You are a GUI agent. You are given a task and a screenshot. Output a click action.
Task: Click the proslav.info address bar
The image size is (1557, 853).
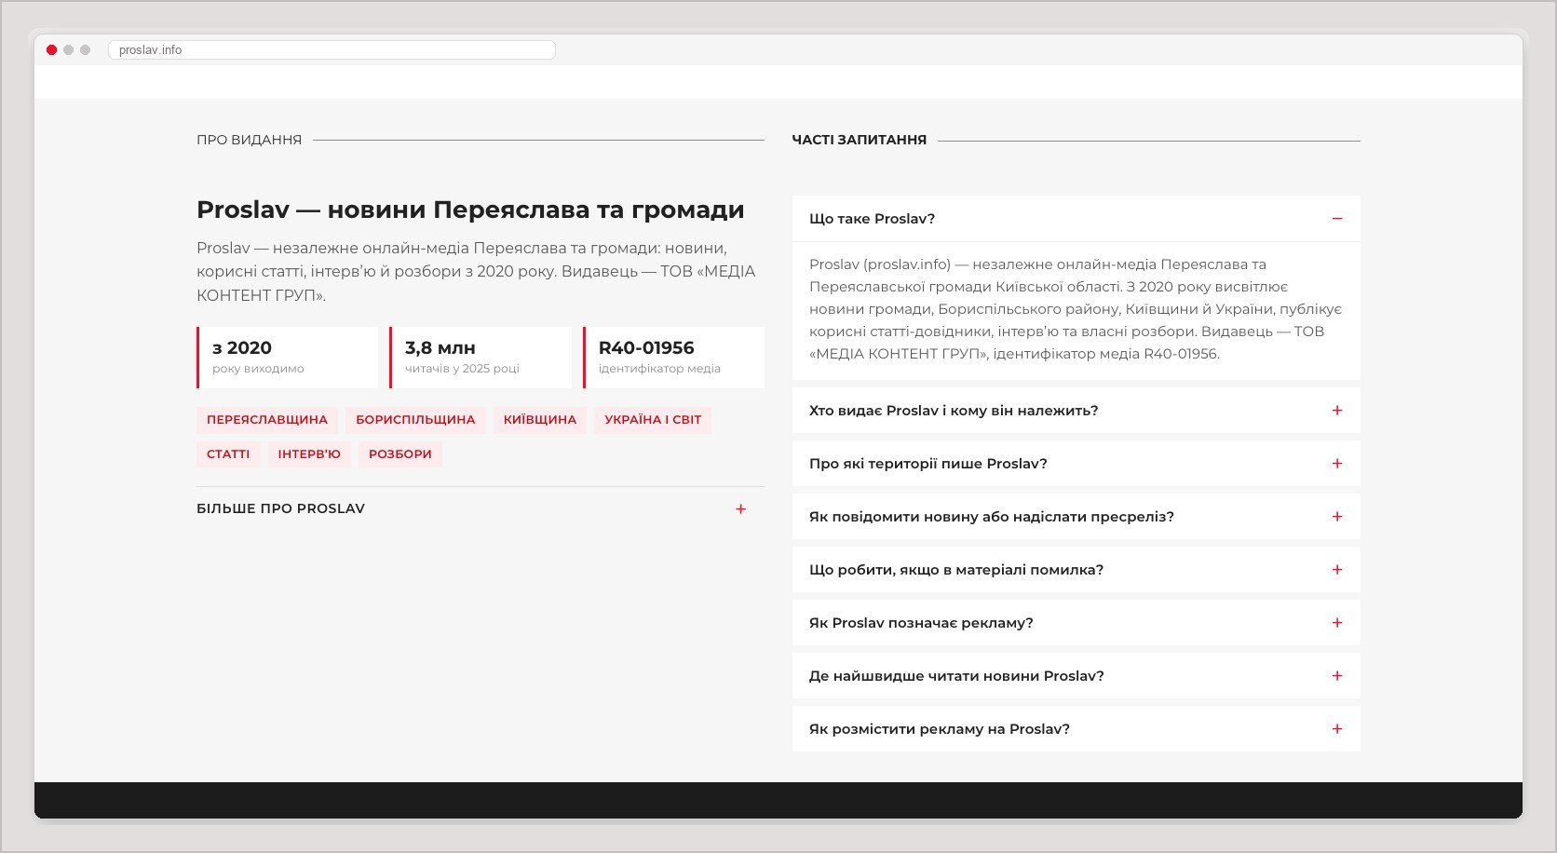click(332, 50)
